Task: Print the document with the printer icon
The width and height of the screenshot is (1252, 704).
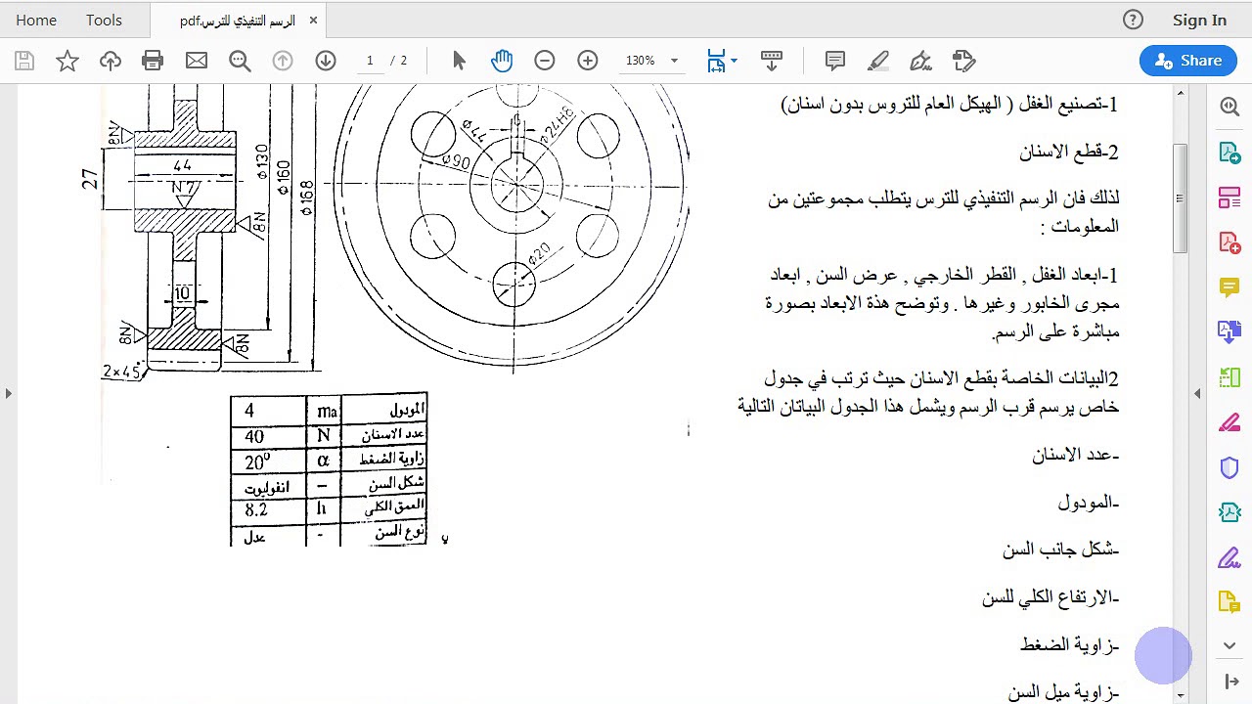Action: click(153, 61)
